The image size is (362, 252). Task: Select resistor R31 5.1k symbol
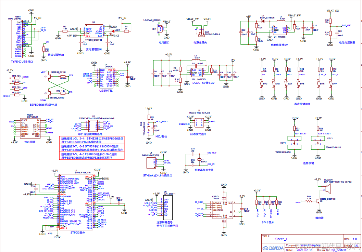click(43, 49)
